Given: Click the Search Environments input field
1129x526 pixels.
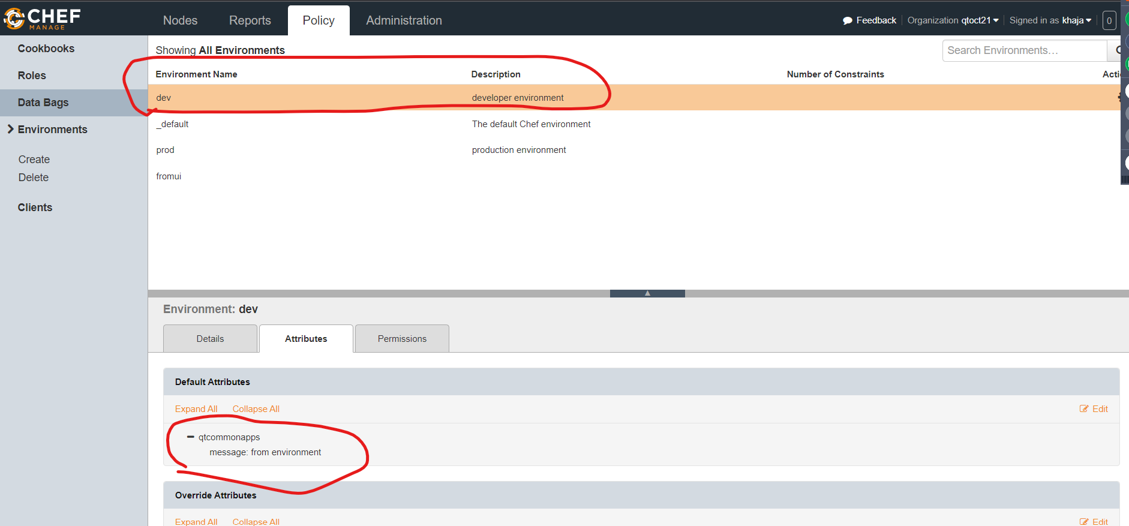Looking at the screenshot, I should tap(1025, 50).
